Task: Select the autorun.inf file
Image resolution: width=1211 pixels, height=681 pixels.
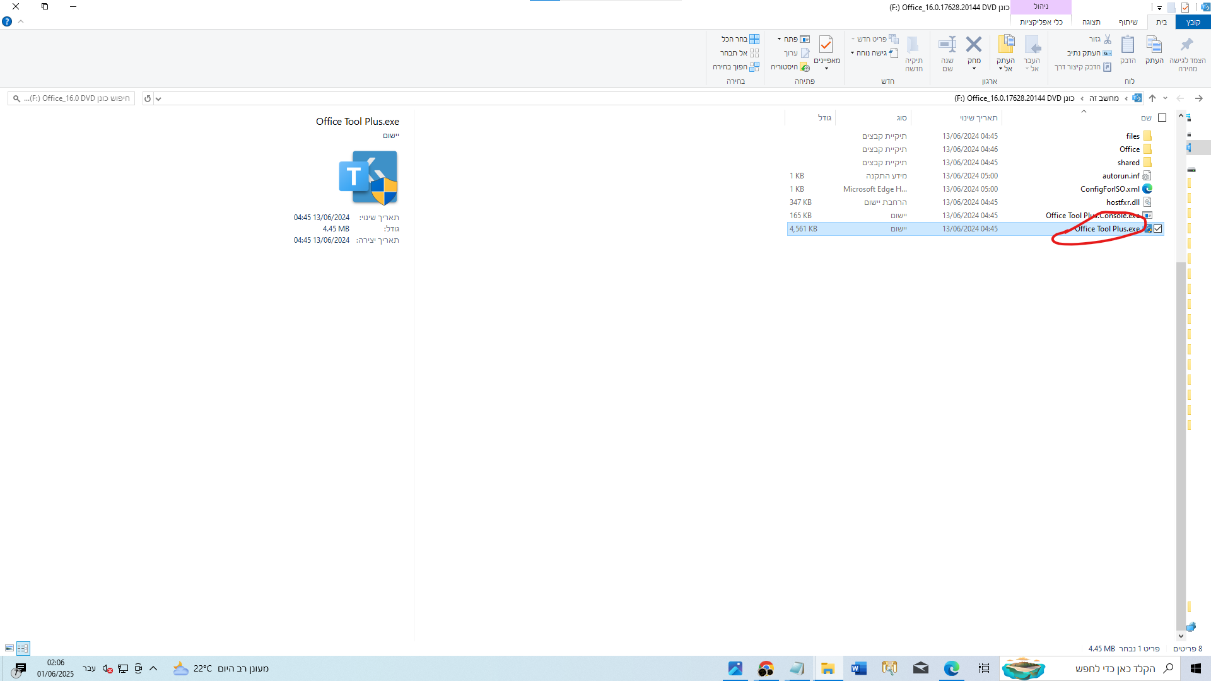Action: click(976, 176)
